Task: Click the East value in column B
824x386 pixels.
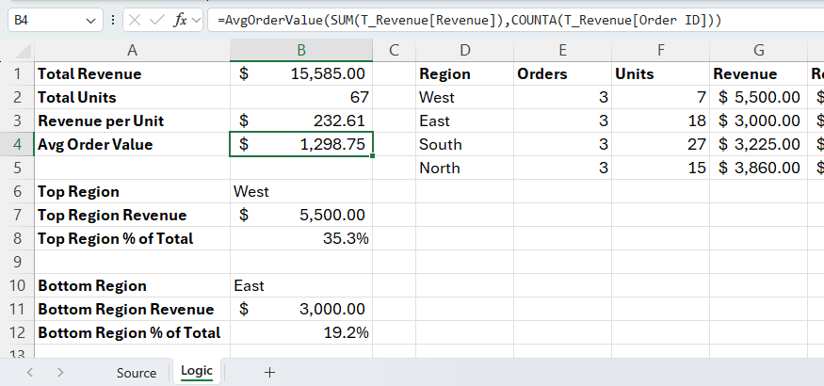Action: [x=301, y=285]
